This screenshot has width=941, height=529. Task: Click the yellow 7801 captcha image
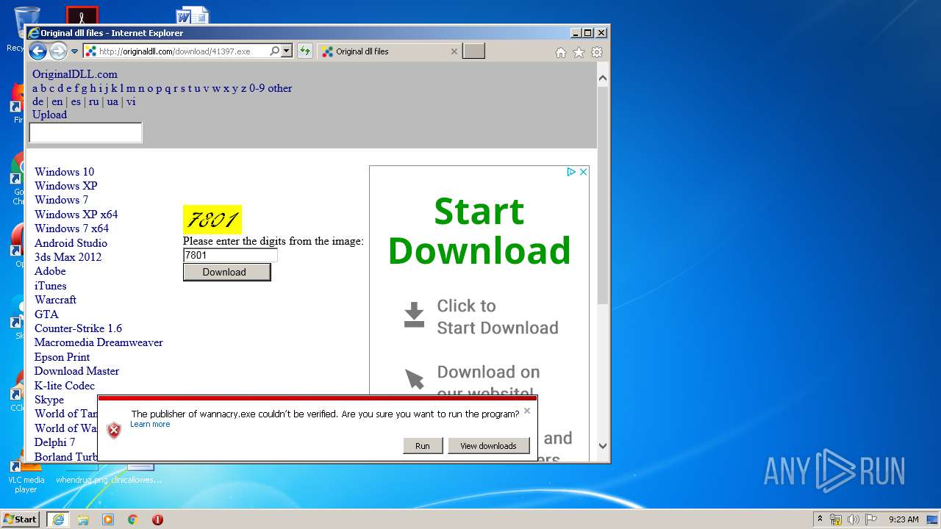coord(212,219)
